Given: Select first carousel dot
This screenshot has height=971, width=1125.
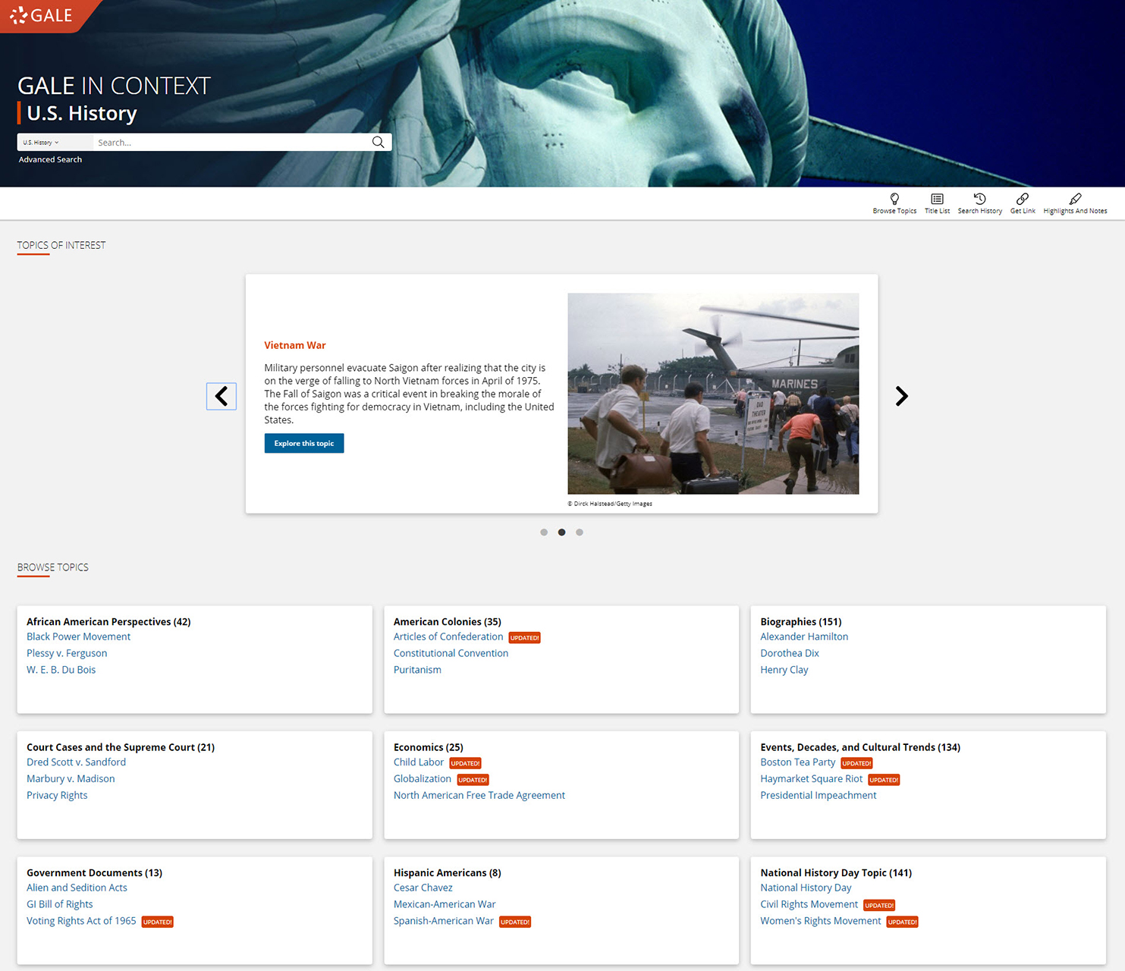Looking at the screenshot, I should 544,533.
